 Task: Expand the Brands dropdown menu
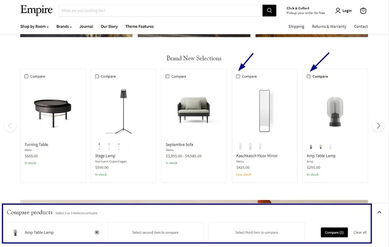coord(64,26)
